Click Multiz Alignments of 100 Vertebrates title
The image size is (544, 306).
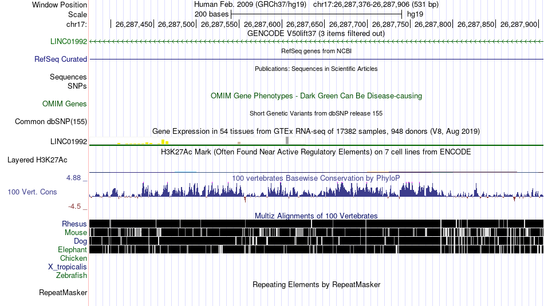pyautogui.click(x=316, y=216)
